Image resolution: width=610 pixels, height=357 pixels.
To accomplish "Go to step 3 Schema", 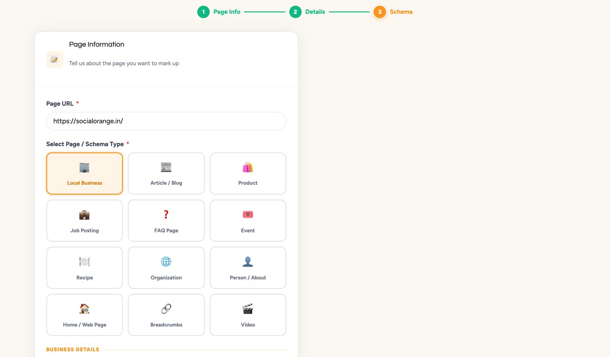I will click(393, 12).
